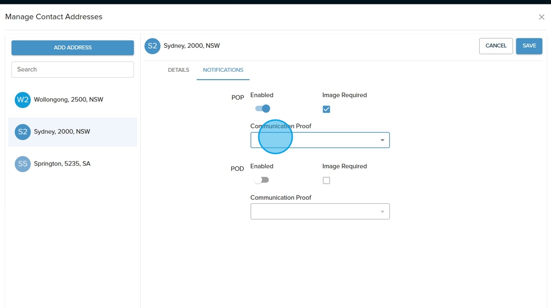Click the POD dropdown arrow

382,212
